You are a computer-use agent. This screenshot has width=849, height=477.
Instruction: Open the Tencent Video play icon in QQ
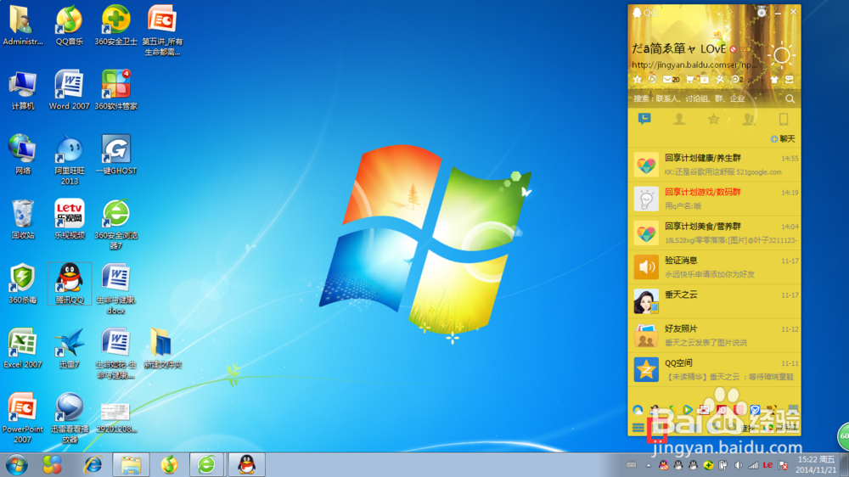tap(687, 410)
